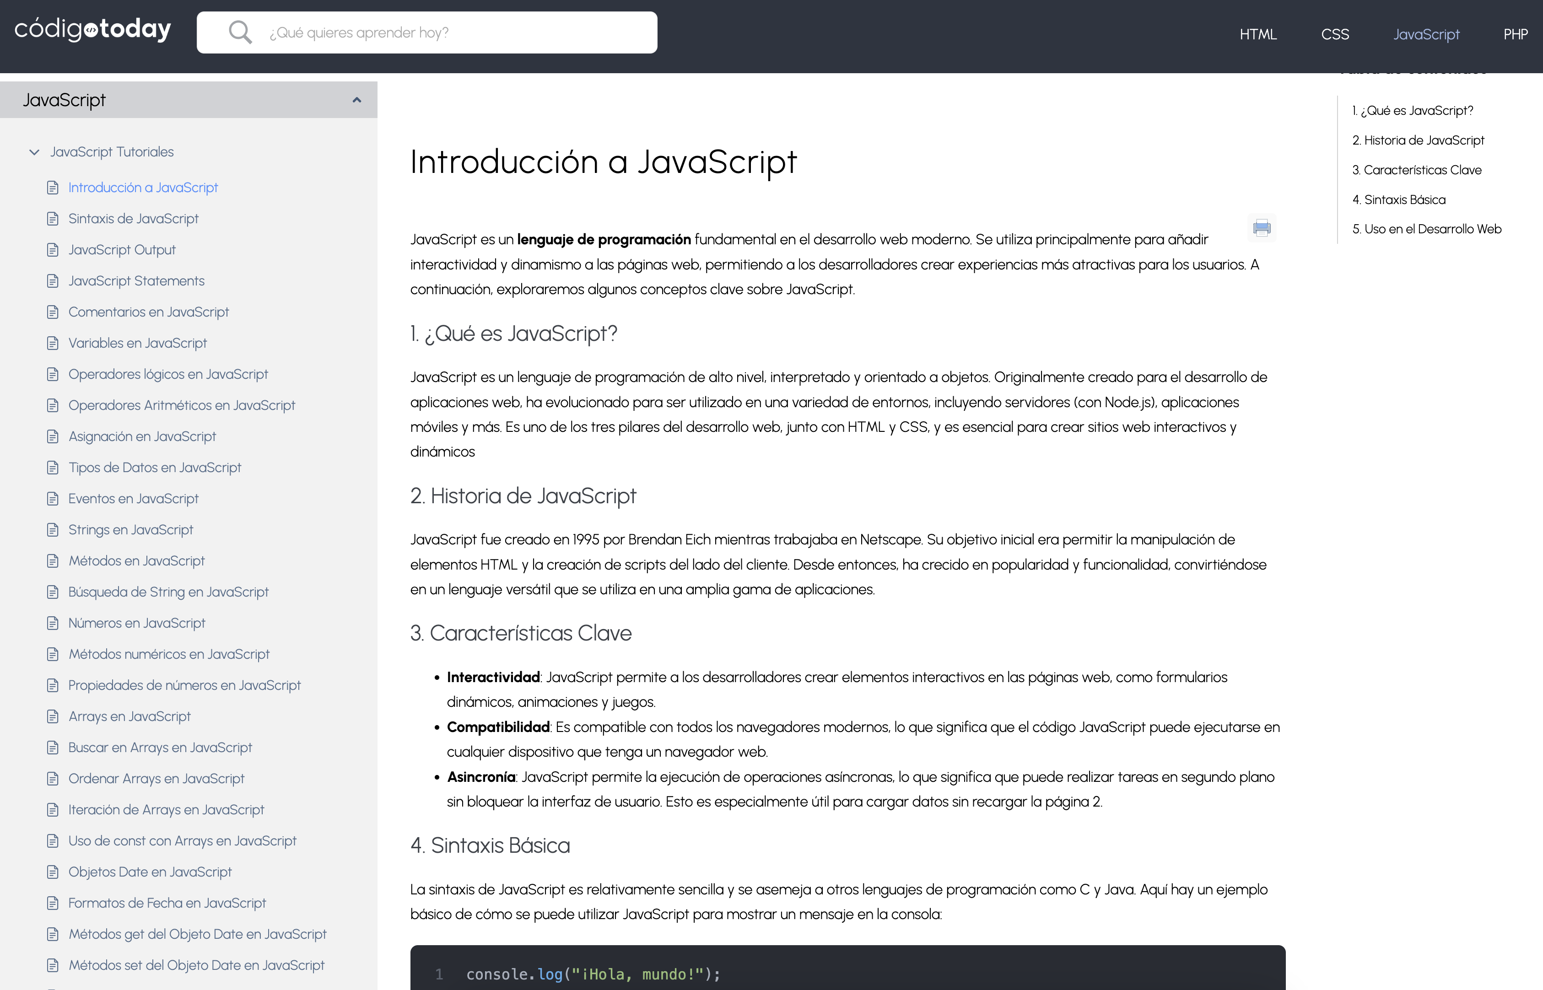The image size is (1543, 990).
Task: Open Uso de const con Arrays tutorial
Action: (x=182, y=841)
